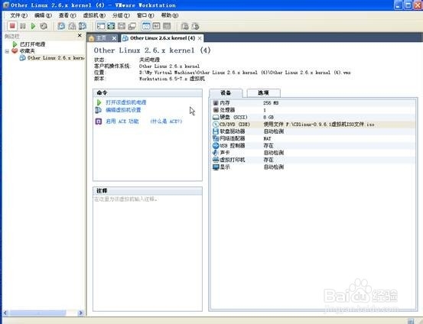Select the 收藏夹 favorites folder

coord(28,50)
